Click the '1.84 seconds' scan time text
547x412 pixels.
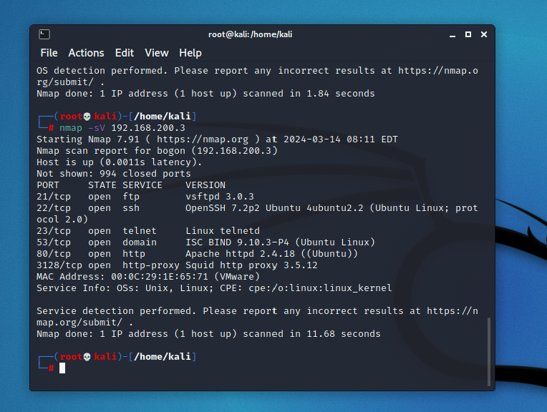[x=341, y=94]
